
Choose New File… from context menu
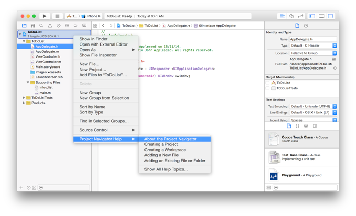pos(106,64)
